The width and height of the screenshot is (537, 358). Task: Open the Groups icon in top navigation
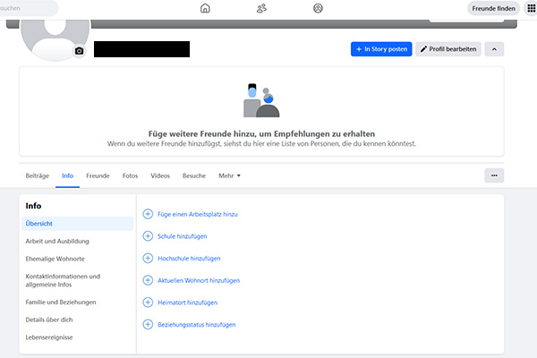[x=318, y=8]
